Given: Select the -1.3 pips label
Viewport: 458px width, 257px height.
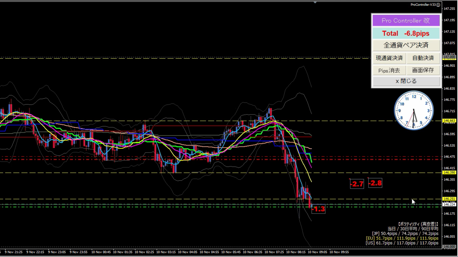Looking at the screenshot, I should (318, 209).
